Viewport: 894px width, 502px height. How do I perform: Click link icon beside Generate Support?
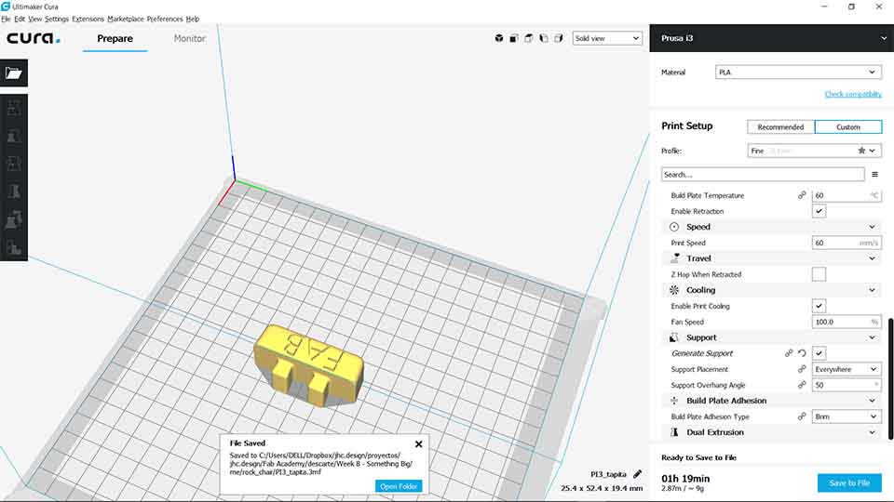coord(789,353)
